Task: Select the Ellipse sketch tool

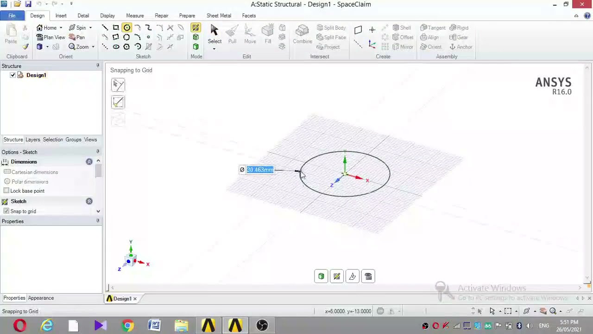Action: [116, 47]
